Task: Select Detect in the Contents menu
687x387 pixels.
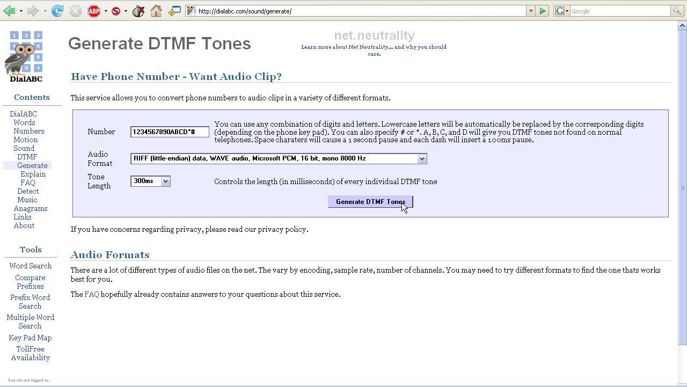Action: (28, 191)
